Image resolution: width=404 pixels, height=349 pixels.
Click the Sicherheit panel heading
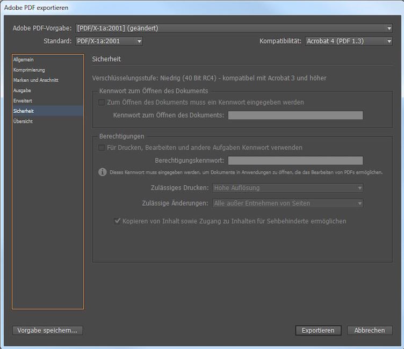click(x=106, y=59)
